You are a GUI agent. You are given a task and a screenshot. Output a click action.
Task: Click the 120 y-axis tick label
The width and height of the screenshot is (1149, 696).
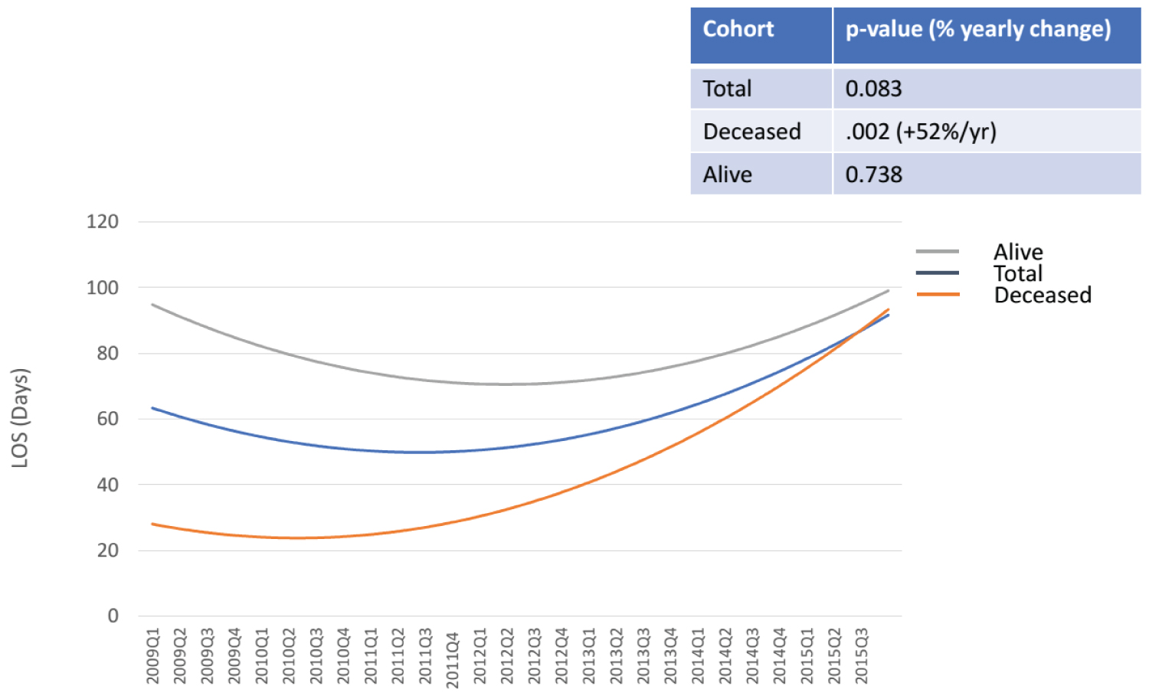(102, 222)
